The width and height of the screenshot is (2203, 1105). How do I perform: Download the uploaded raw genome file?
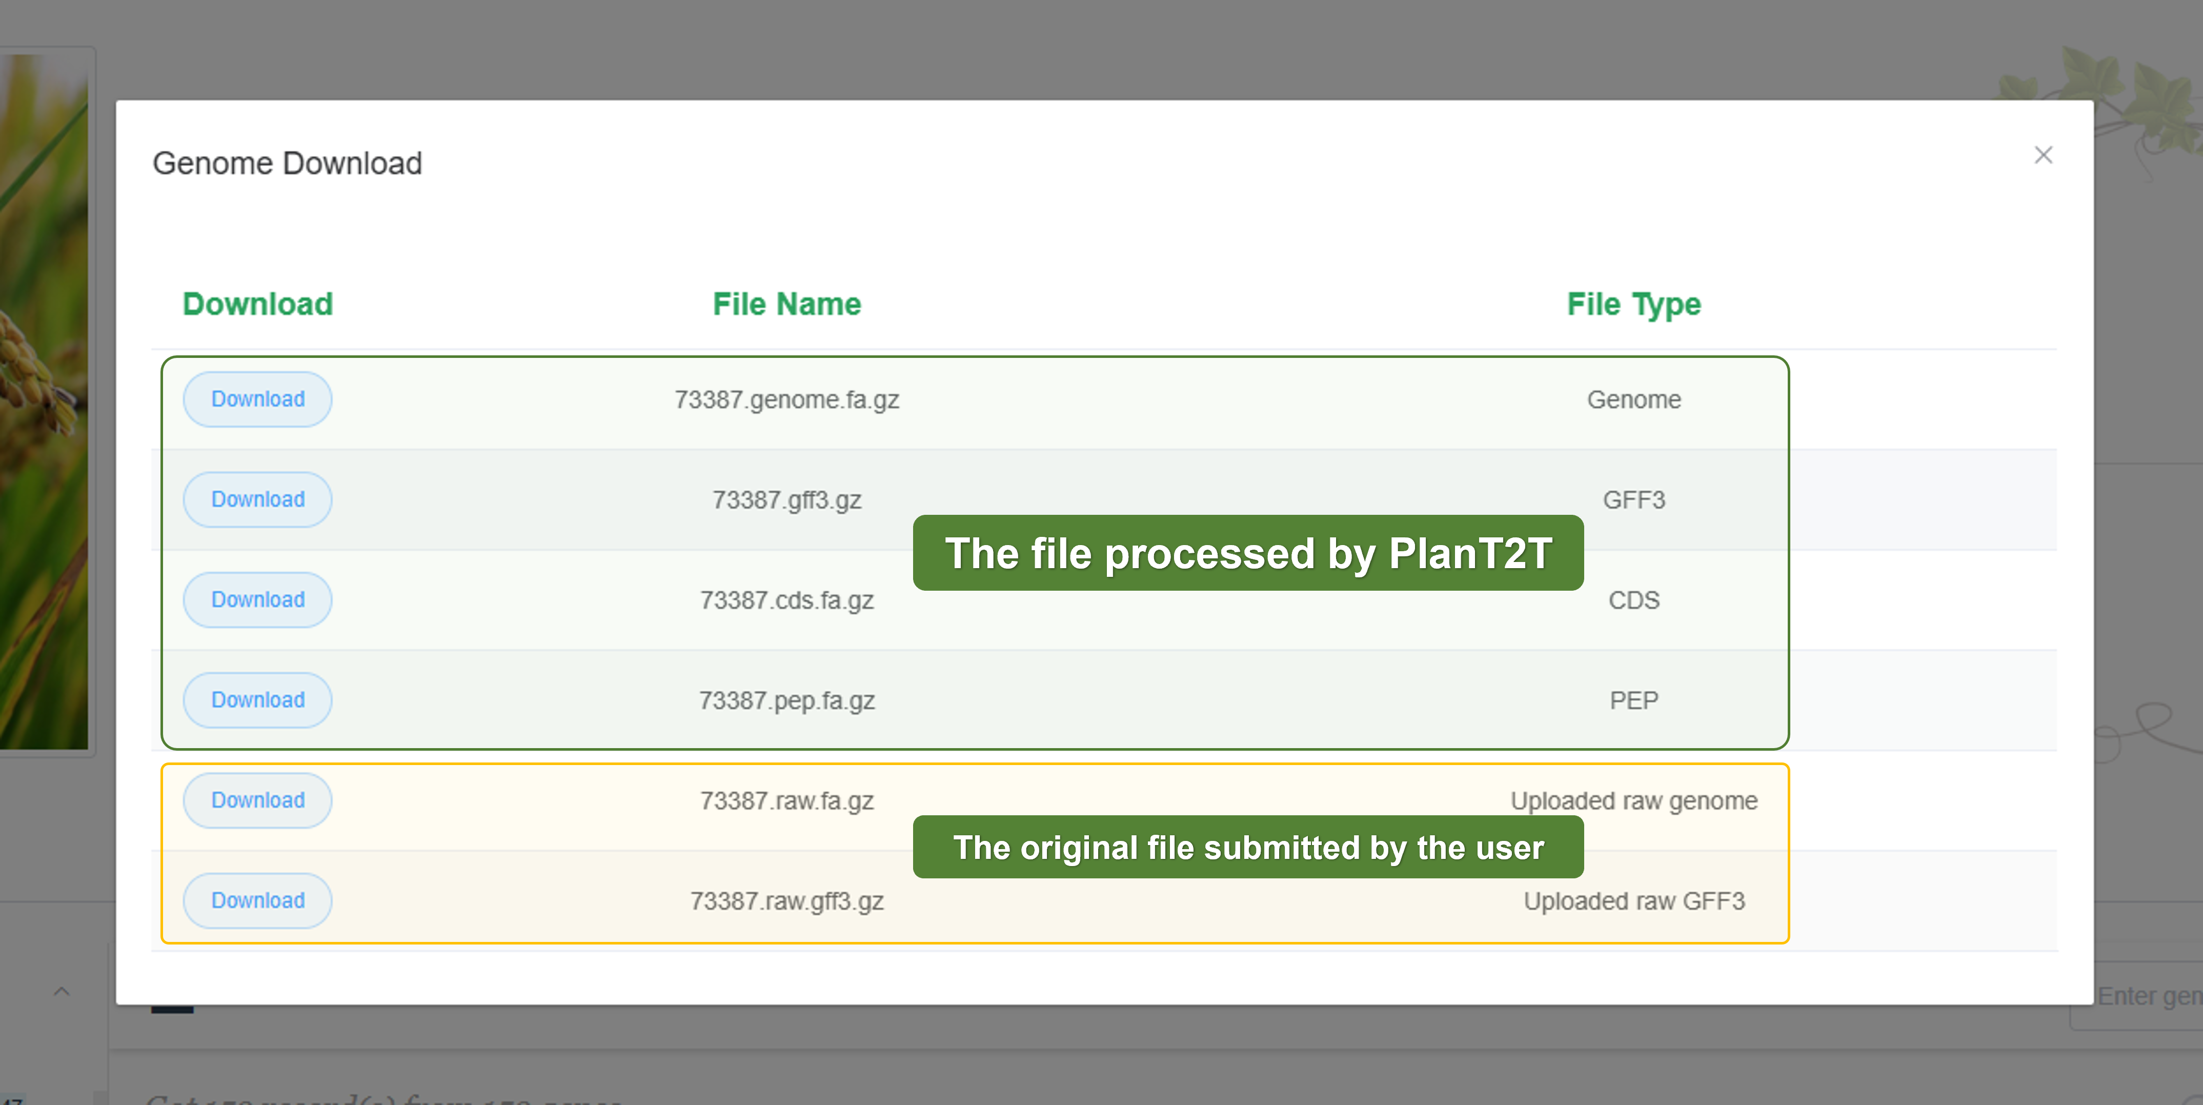click(x=257, y=800)
